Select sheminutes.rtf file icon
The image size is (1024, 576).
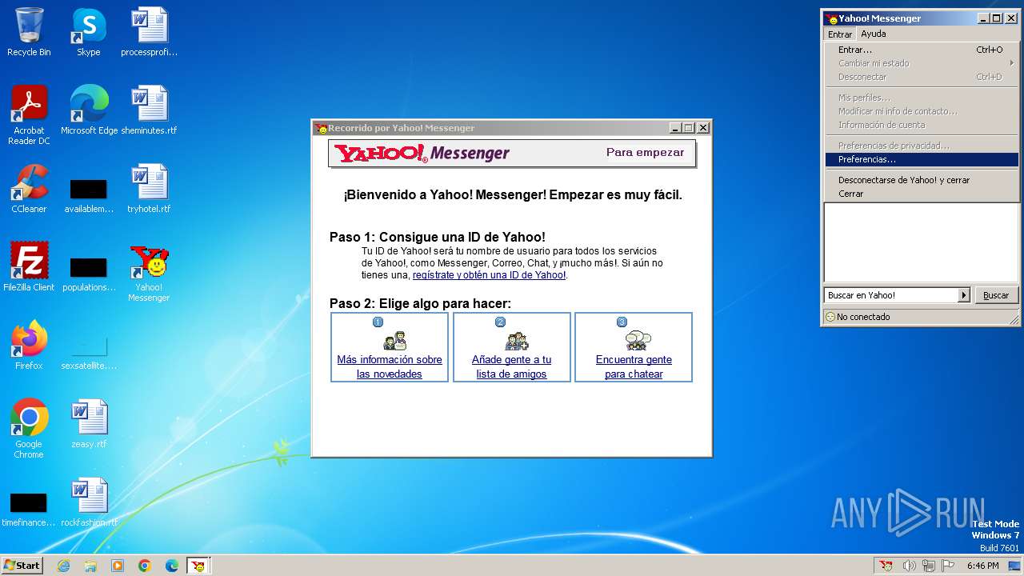click(149, 110)
